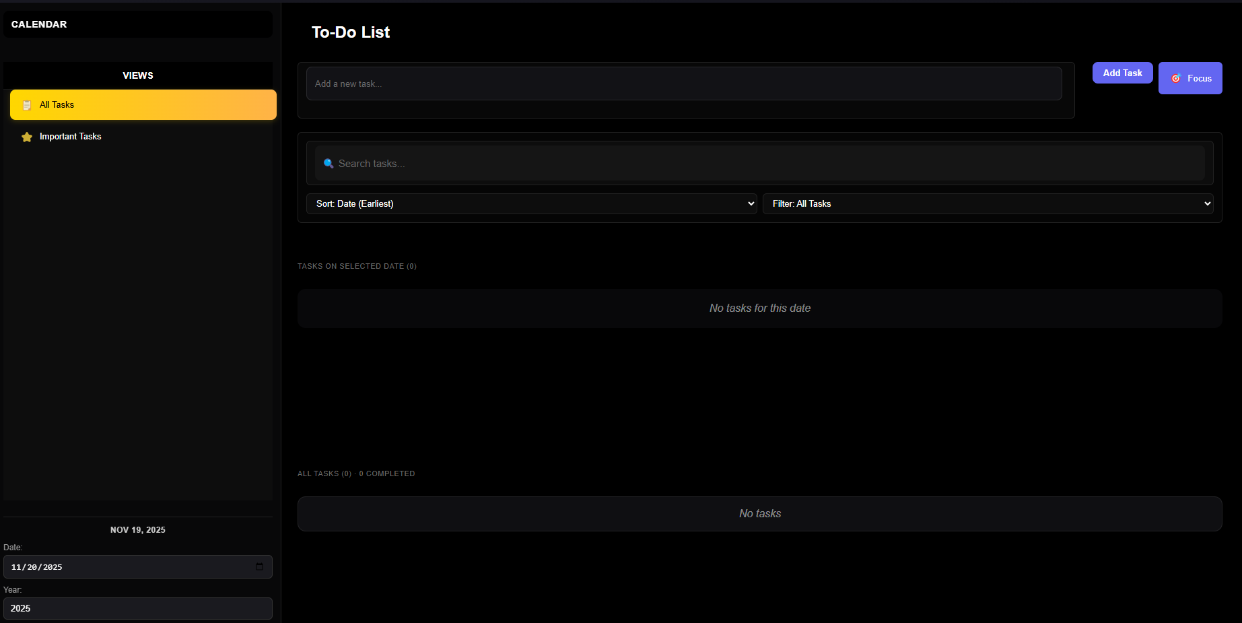Image resolution: width=1242 pixels, height=623 pixels.
Task: Open the Filter: All Tasks dropdown
Action: [x=988, y=203]
